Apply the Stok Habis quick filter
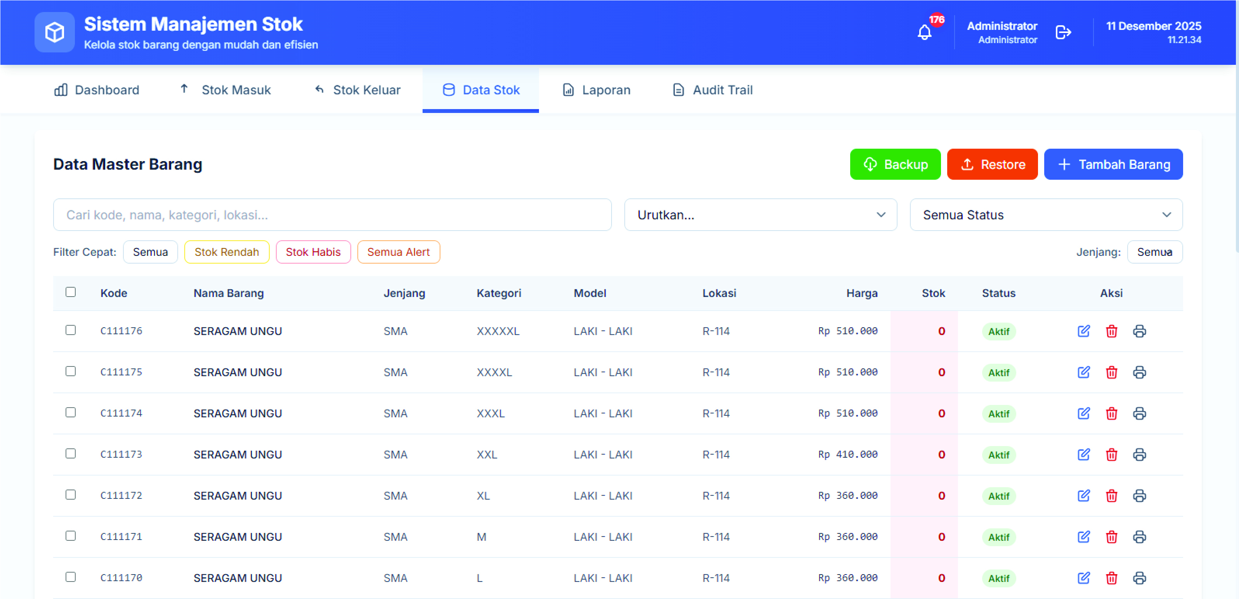 [x=313, y=252]
